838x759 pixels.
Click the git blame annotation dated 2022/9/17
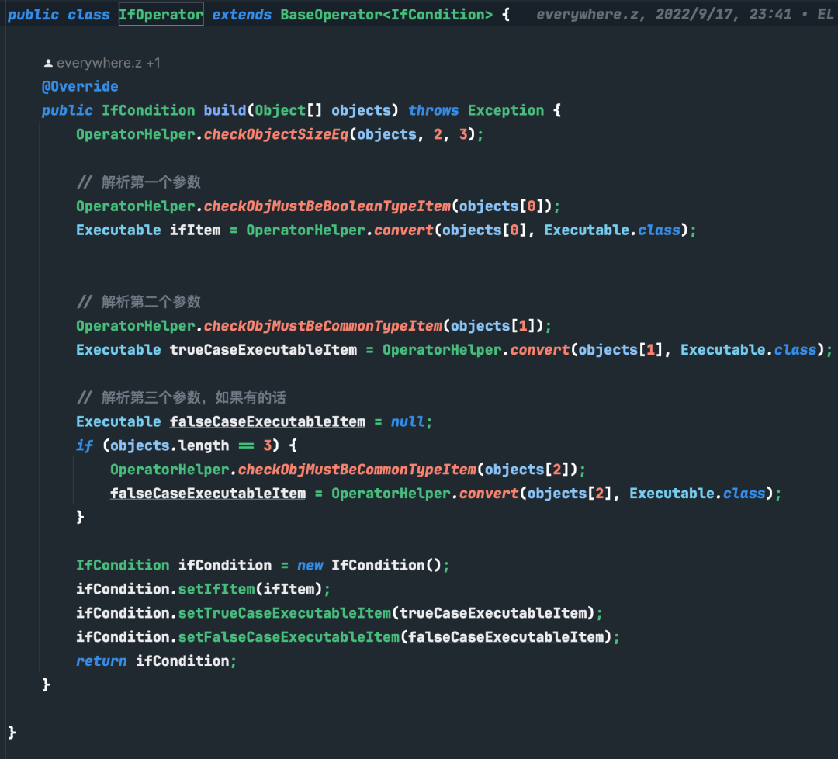pyautogui.click(x=684, y=15)
